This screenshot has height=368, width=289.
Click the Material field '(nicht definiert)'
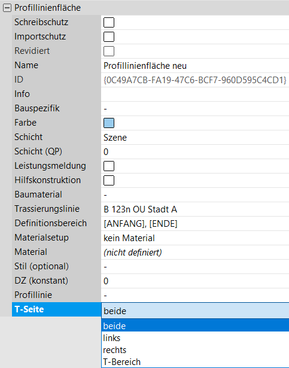pyautogui.click(x=195, y=253)
